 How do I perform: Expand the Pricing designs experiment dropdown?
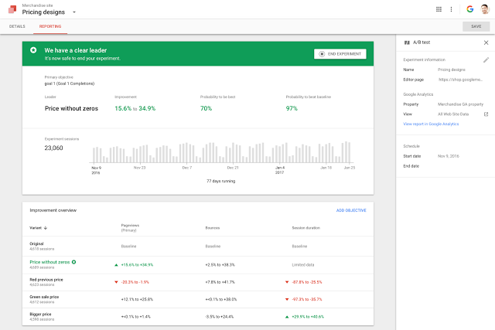pyautogui.click(x=74, y=12)
